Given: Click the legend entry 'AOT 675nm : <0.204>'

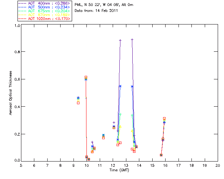Looking at the screenshot, I should click(x=44, y=11).
